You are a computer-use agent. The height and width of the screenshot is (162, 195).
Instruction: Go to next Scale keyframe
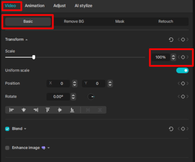click(187, 57)
